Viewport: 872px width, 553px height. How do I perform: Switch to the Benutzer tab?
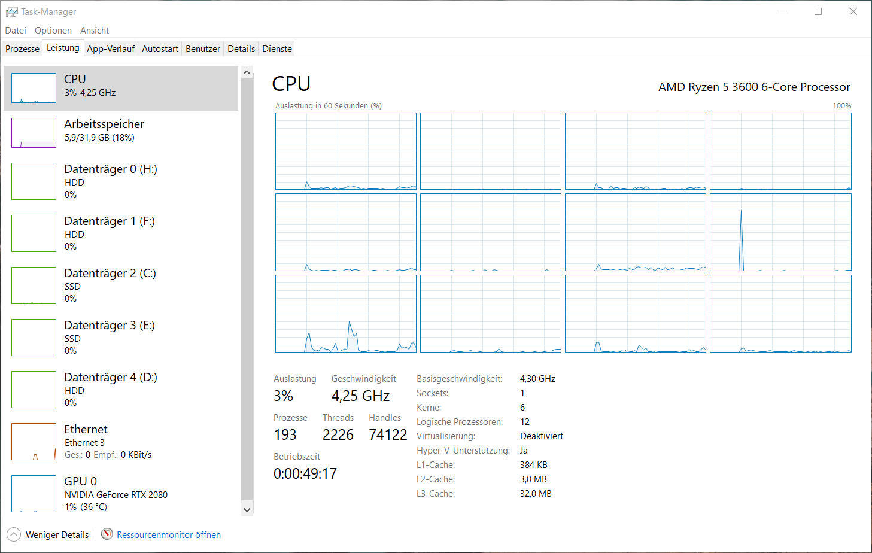click(203, 49)
